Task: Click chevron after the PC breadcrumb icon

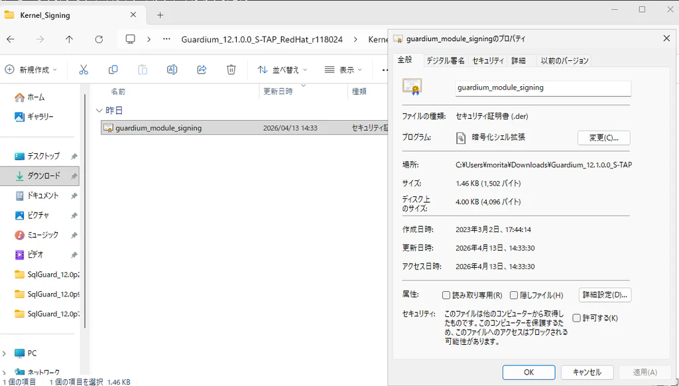Action: click(149, 39)
